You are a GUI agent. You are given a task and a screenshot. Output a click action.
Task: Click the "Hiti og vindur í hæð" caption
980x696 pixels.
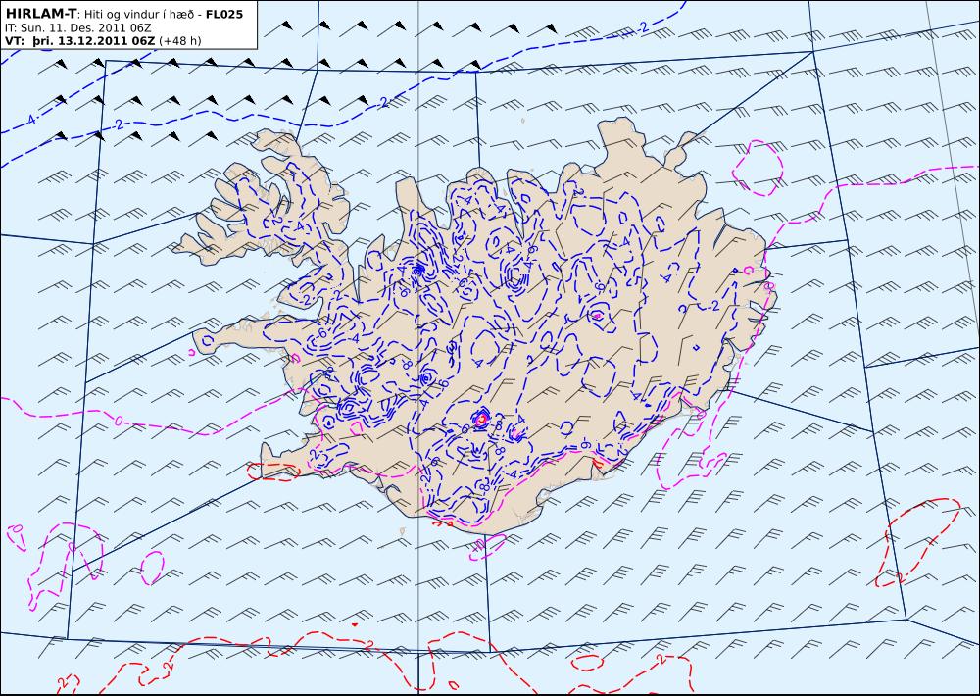tap(141, 15)
